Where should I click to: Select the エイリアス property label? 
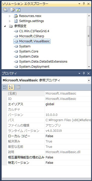pyautogui.click(x=15, y=104)
